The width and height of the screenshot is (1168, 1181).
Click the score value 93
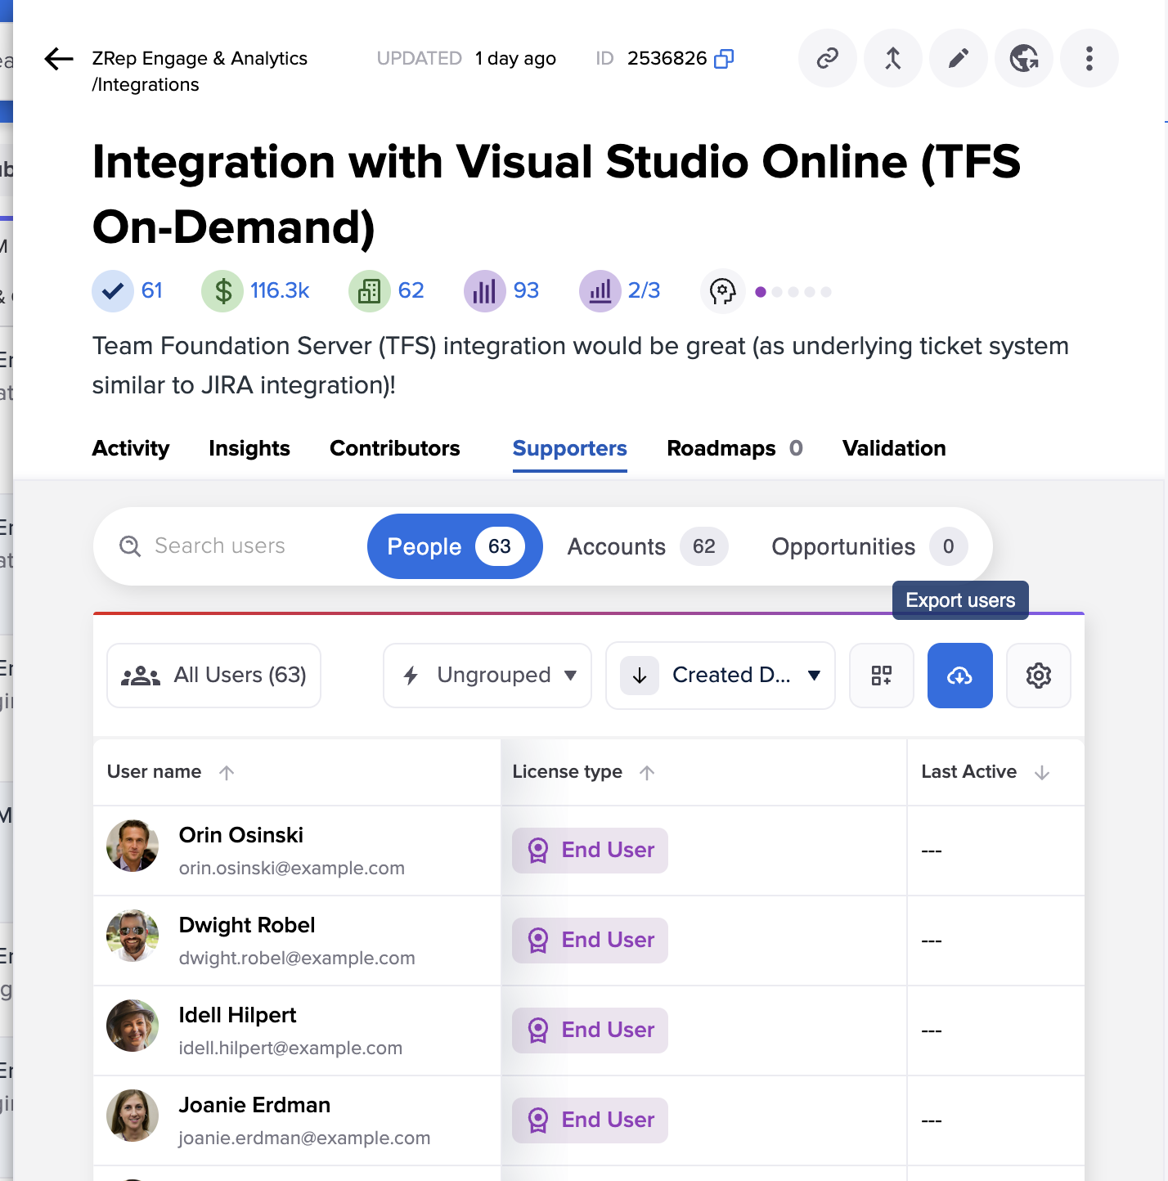coord(527,290)
